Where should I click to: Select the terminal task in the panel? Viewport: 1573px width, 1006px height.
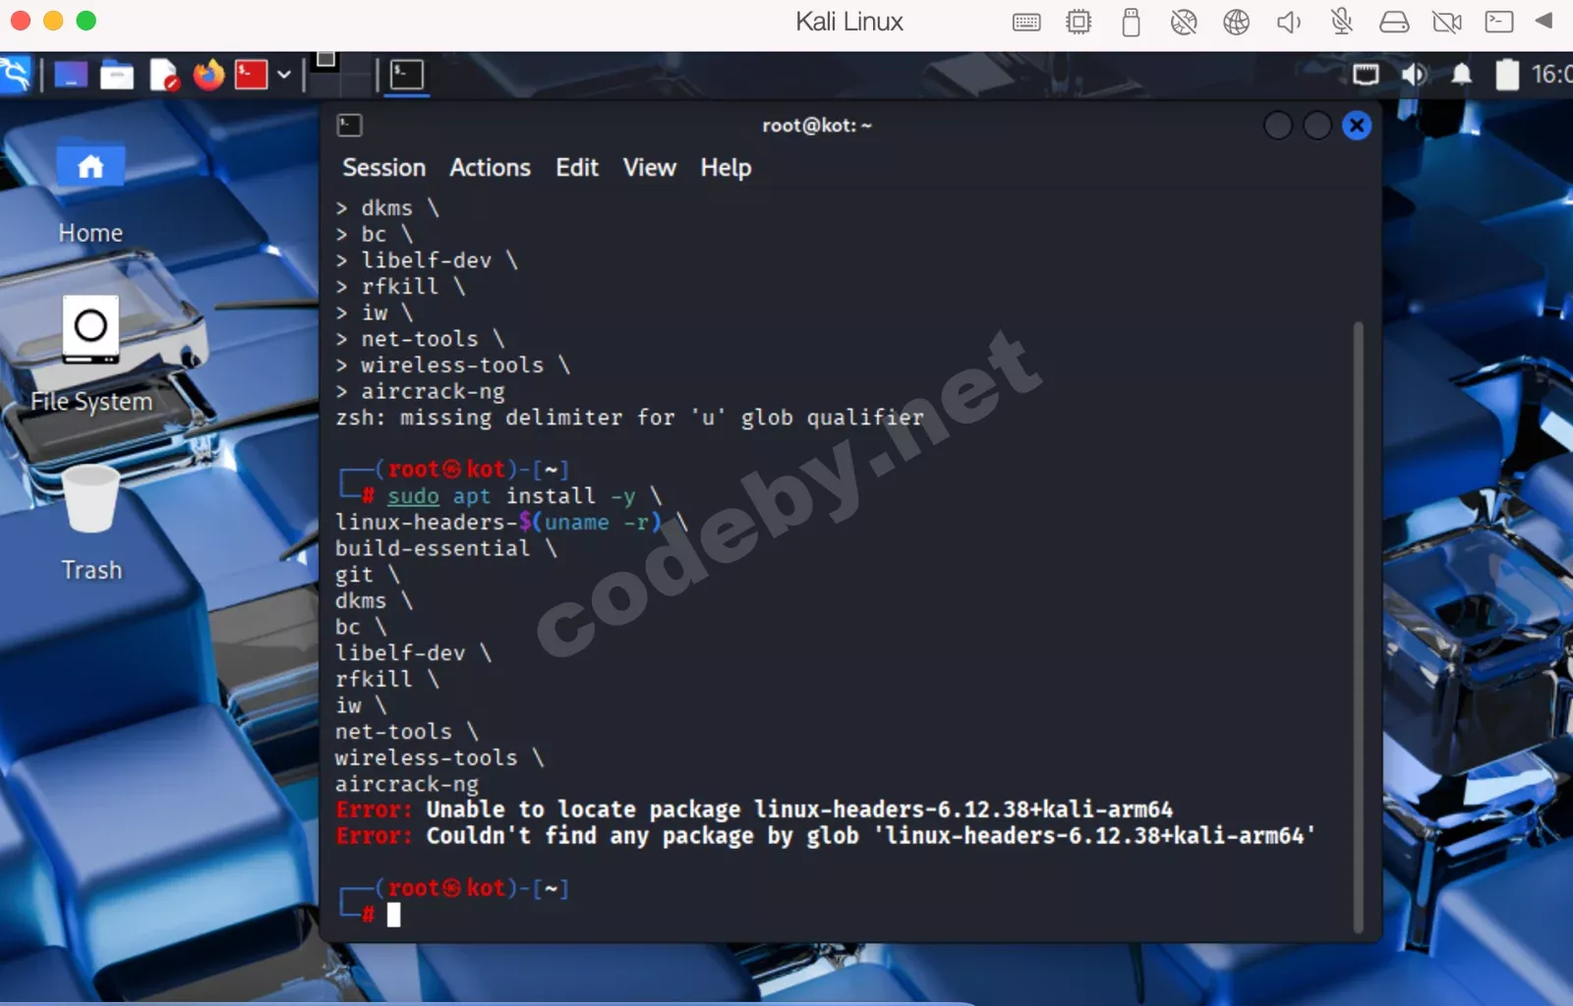click(407, 75)
